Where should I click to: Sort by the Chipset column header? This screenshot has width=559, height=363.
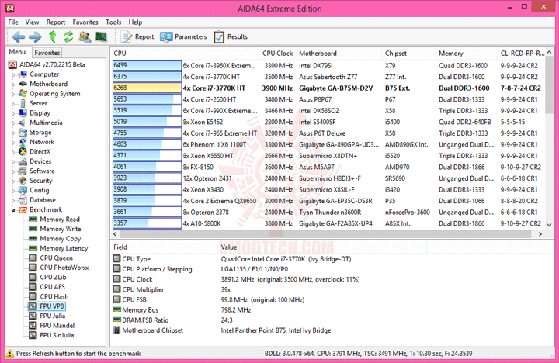[408, 53]
